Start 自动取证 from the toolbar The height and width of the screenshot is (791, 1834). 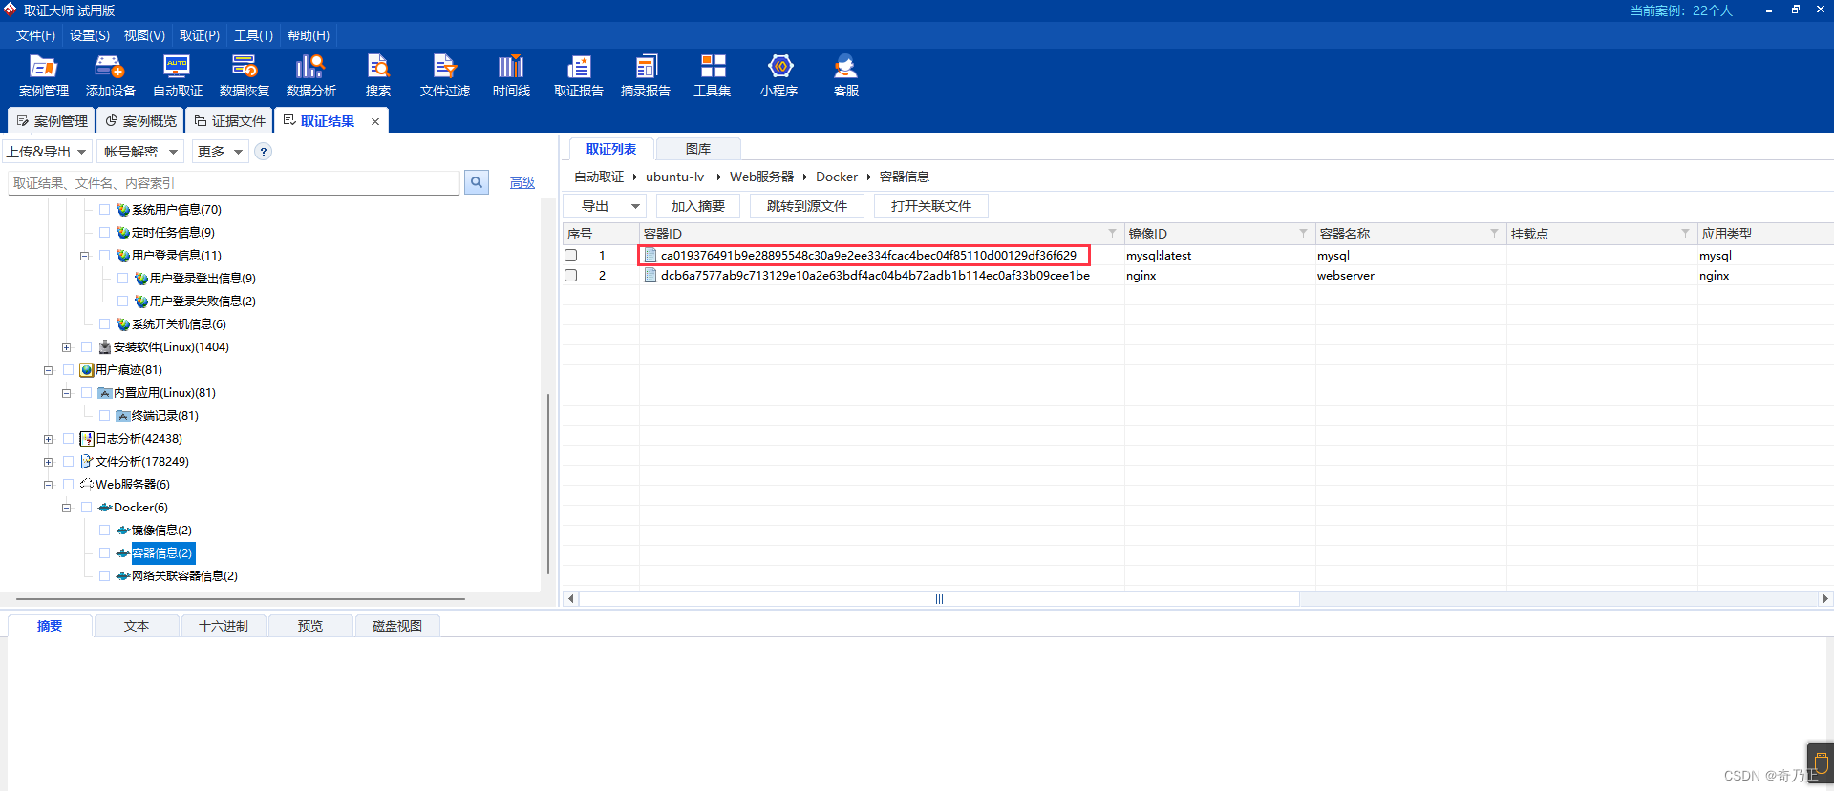click(177, 76)
